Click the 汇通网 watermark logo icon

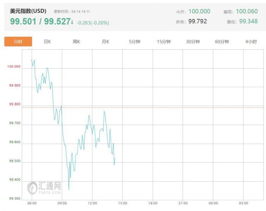(x=33, y=187)
